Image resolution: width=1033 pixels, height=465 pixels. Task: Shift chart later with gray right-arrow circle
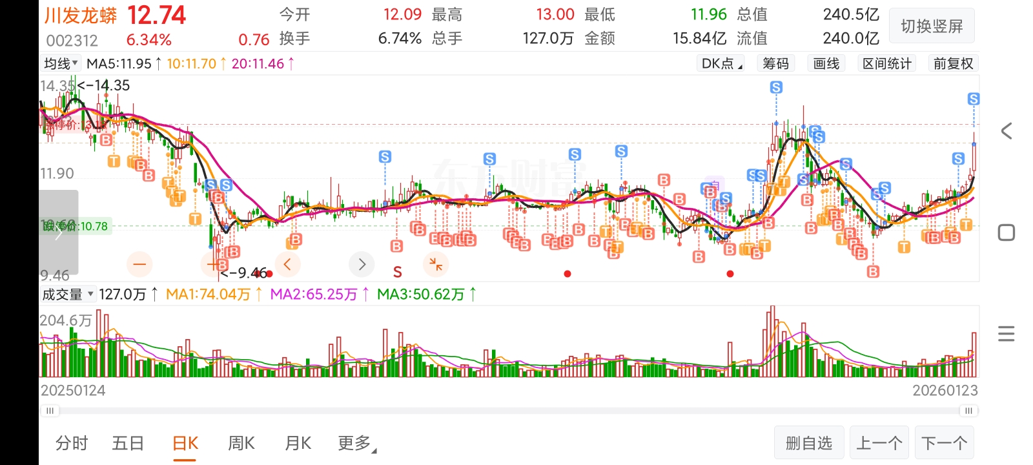pyautogui.click(x=362, y=264)
